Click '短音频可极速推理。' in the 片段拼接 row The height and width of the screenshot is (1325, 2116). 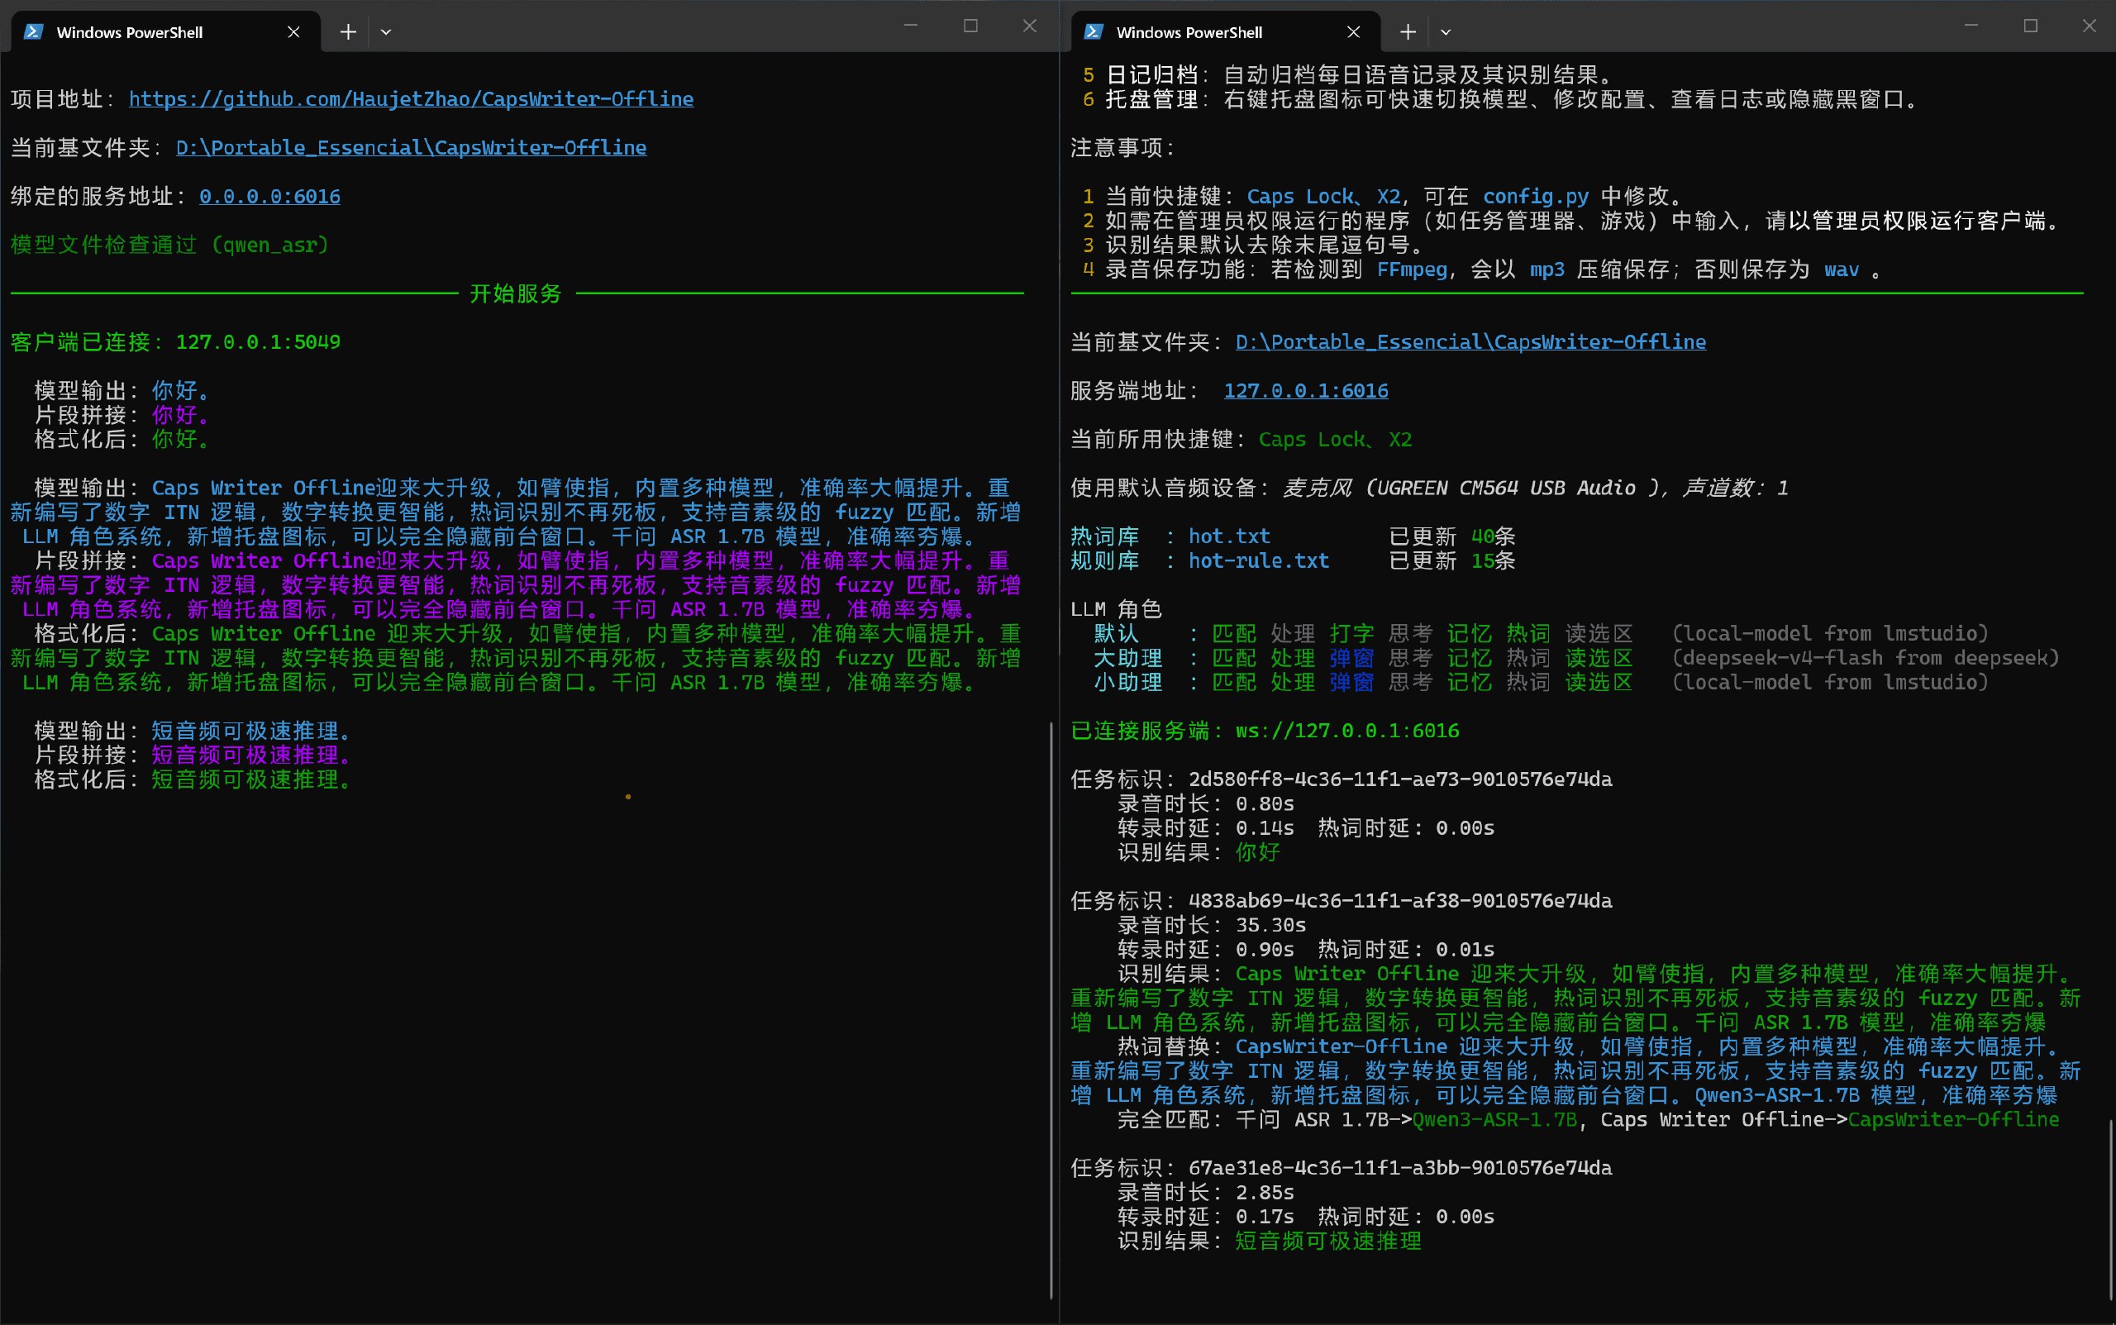click(251, 755)
